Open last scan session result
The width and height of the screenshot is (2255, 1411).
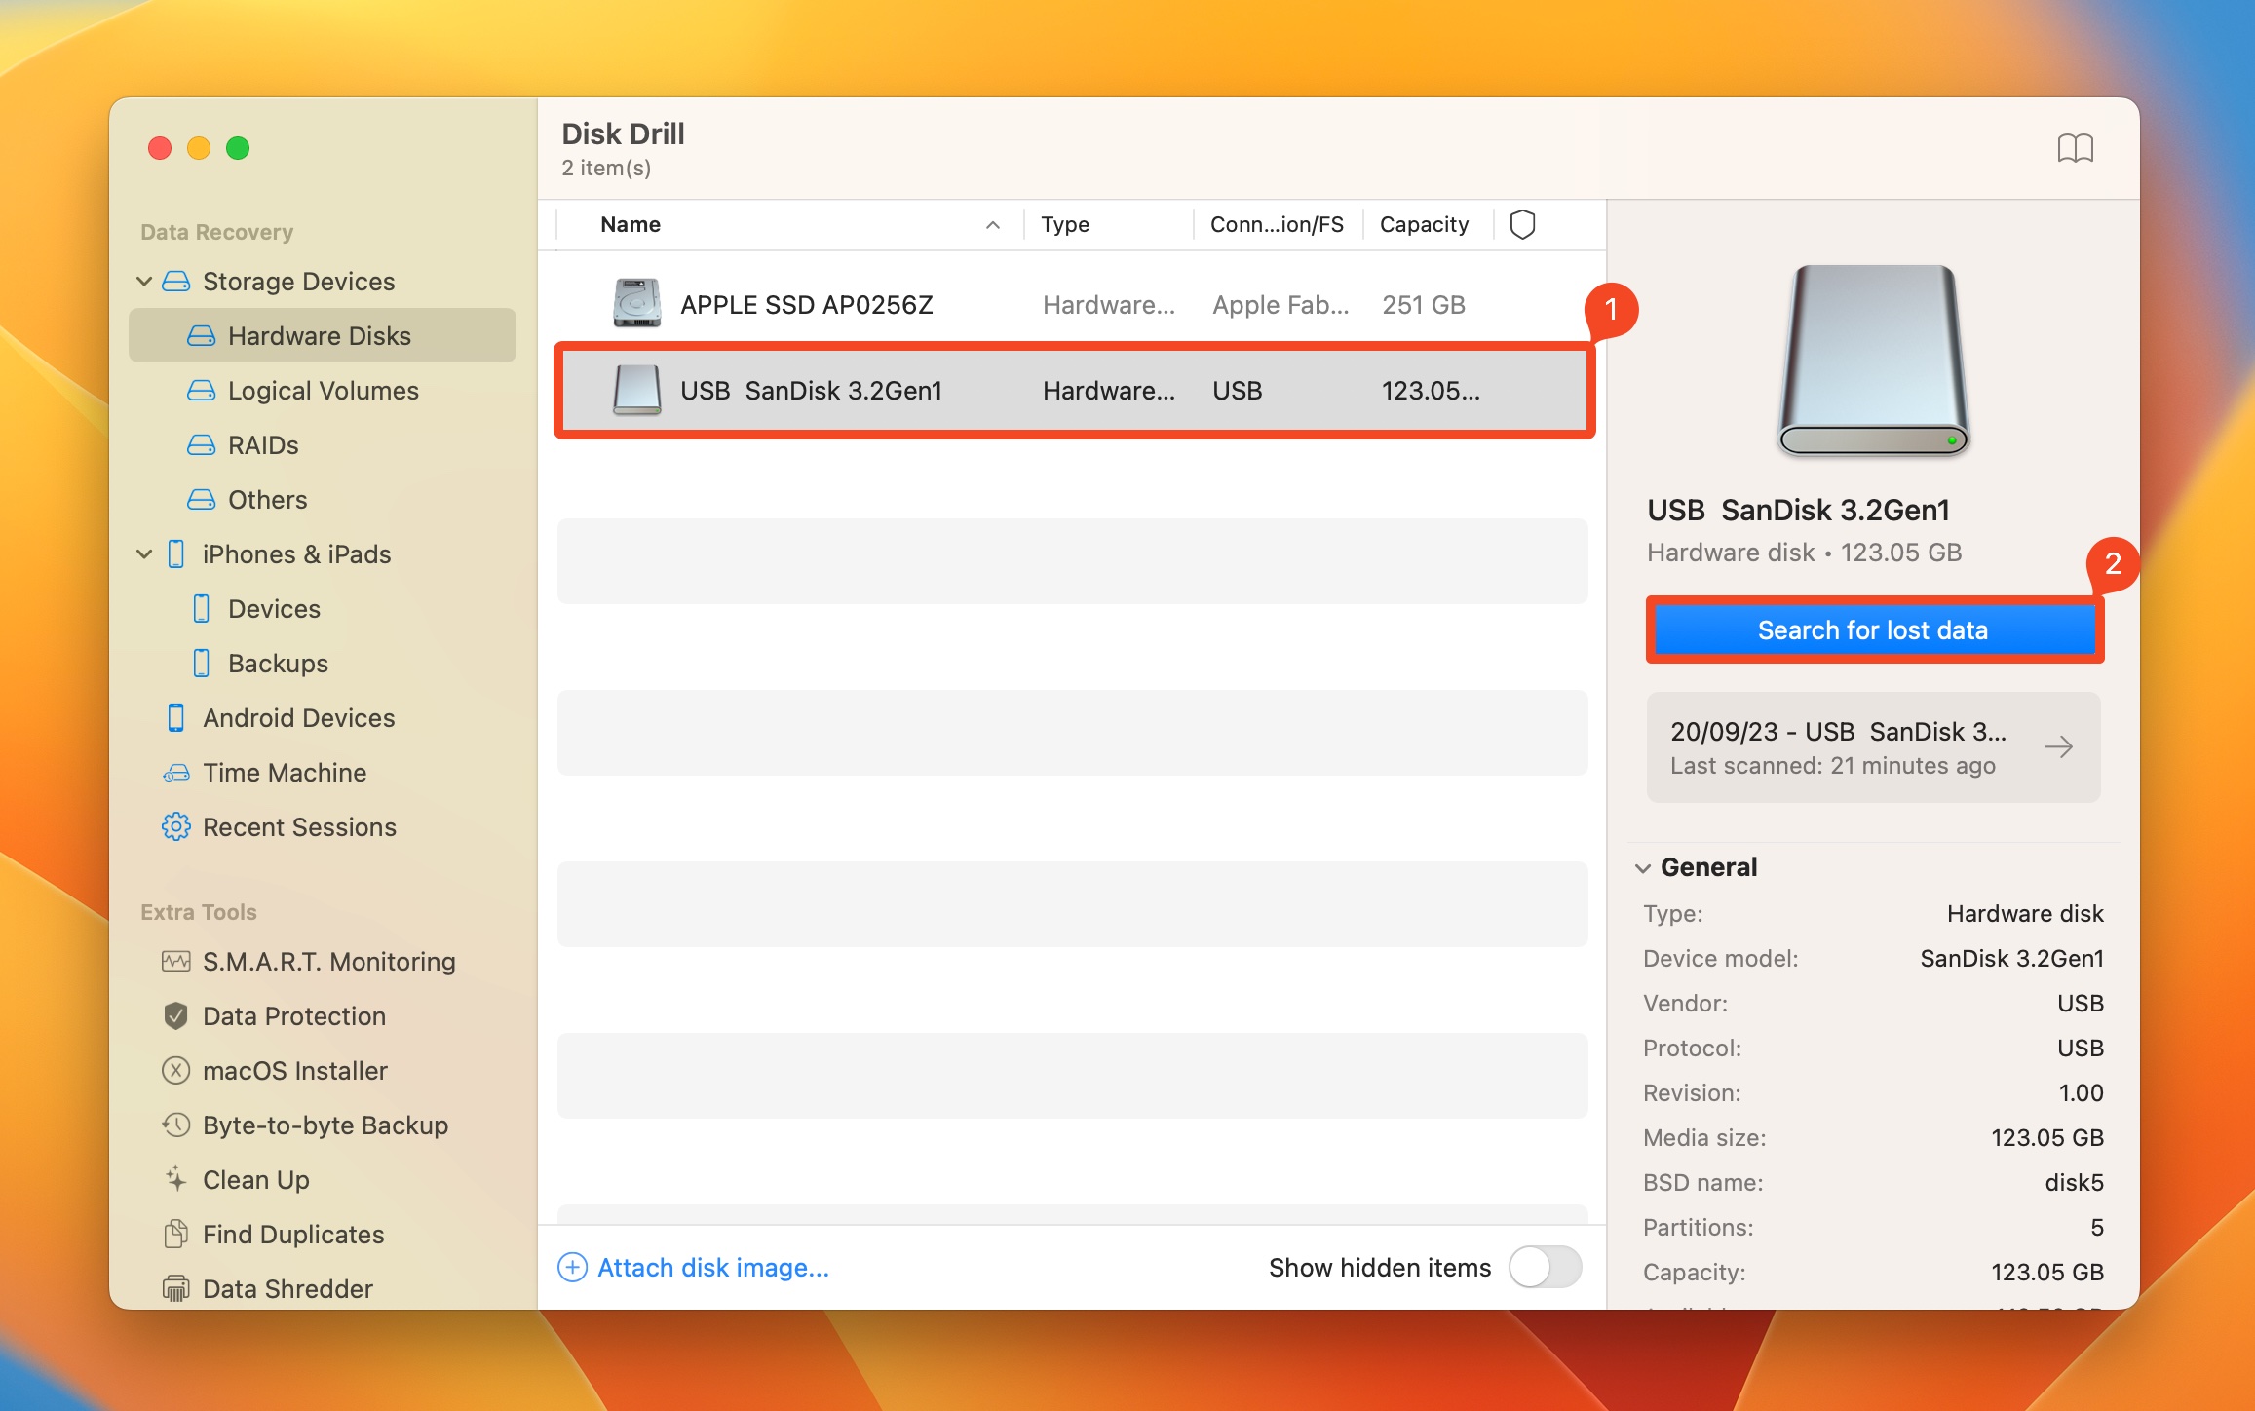(2061, 746)
